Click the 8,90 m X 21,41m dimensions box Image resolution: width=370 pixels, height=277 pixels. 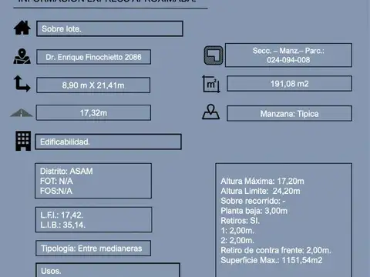(x=93, y=85)
